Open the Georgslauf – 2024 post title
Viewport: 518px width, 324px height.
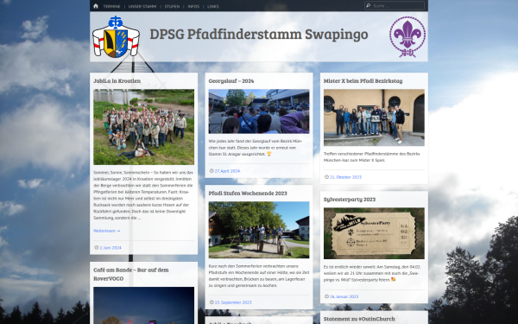coord(231,80)
